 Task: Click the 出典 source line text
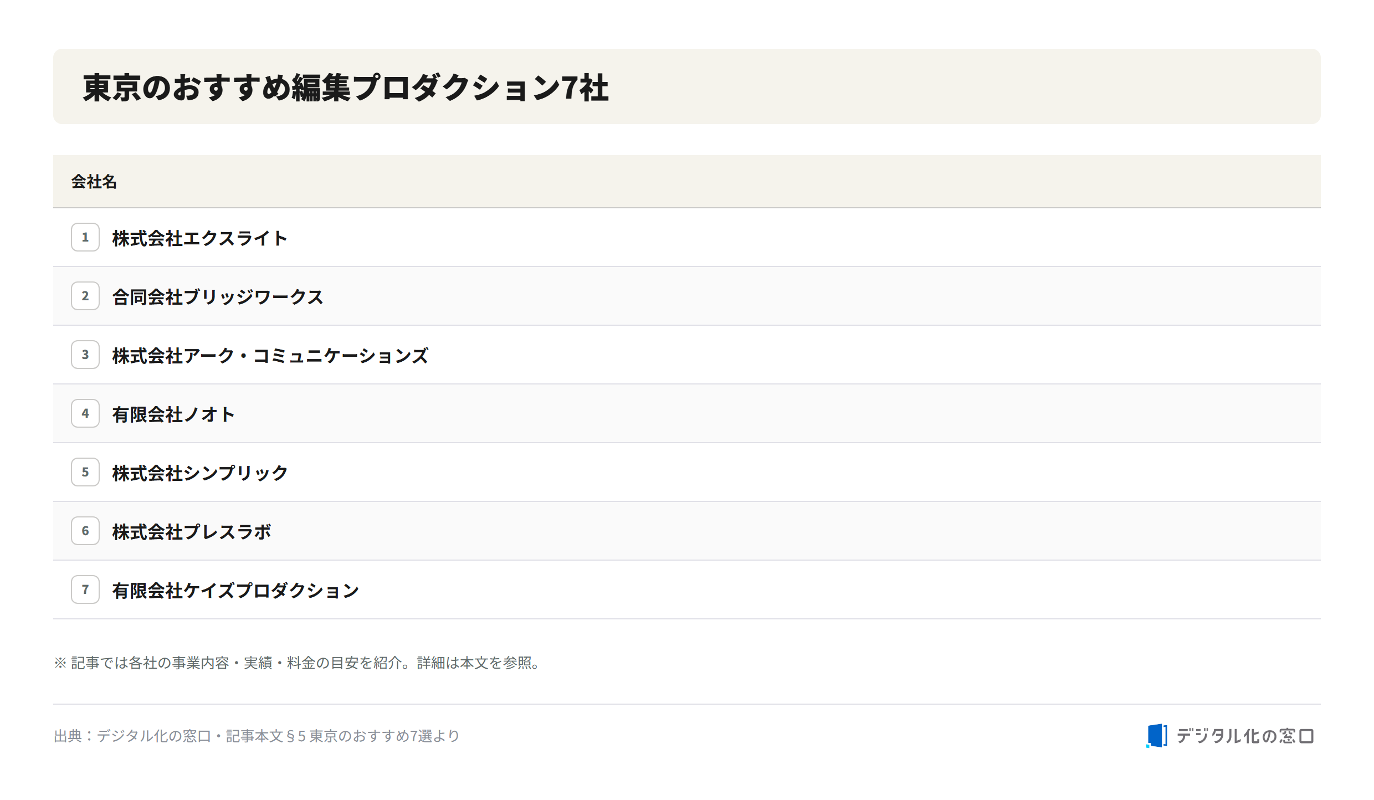[257, 736]
